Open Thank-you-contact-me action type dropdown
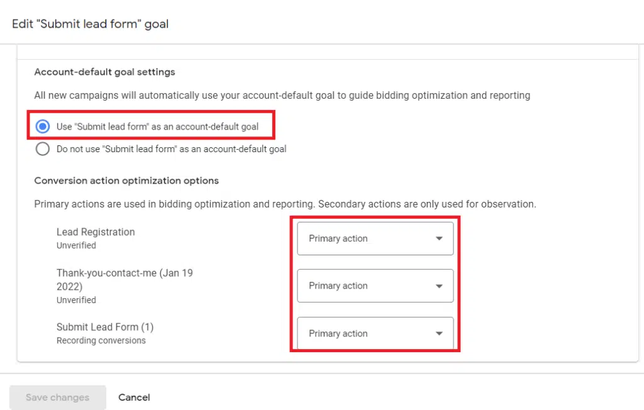644x410 pixels. click(x=375, y=285)
